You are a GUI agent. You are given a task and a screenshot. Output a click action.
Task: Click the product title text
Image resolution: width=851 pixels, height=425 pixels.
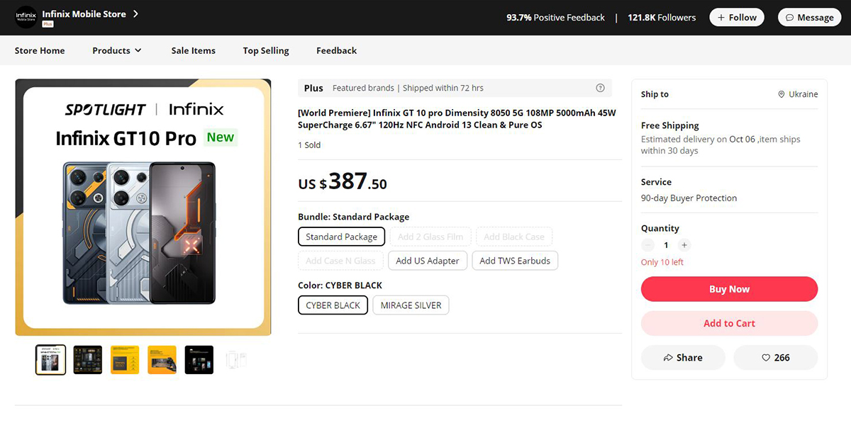pos(457,119)
